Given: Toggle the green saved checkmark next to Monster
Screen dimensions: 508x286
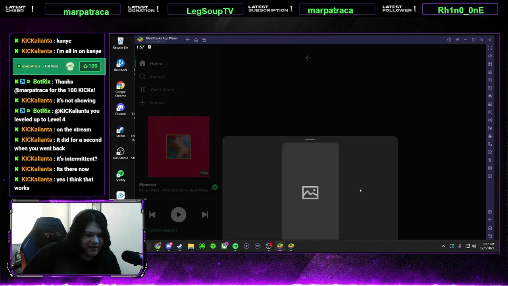Looking at the screenshot, I should click(215, 187).
